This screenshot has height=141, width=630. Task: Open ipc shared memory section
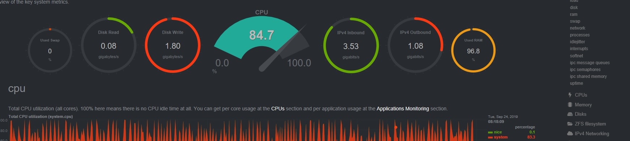[x=588, y=76]
